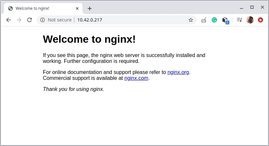
Task: Open the pencil edit extension icon
Action: click(204, 20)
